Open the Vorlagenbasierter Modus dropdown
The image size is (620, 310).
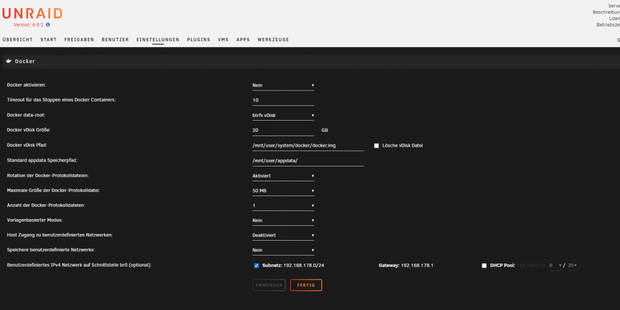tap(283, 220)
